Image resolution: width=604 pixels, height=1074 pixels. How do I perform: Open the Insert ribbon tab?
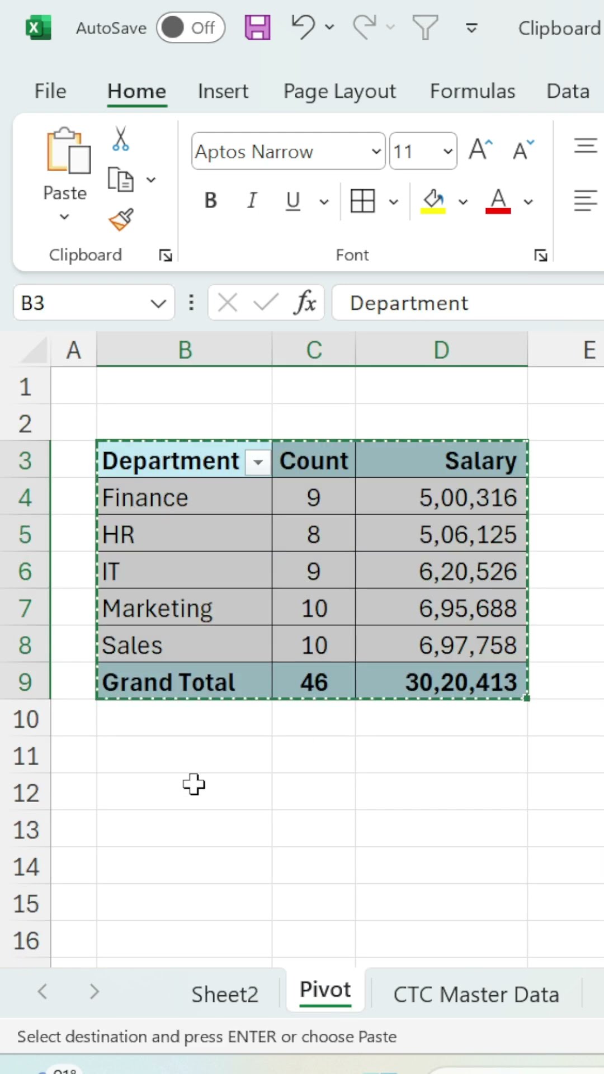(x=223, y=91)
